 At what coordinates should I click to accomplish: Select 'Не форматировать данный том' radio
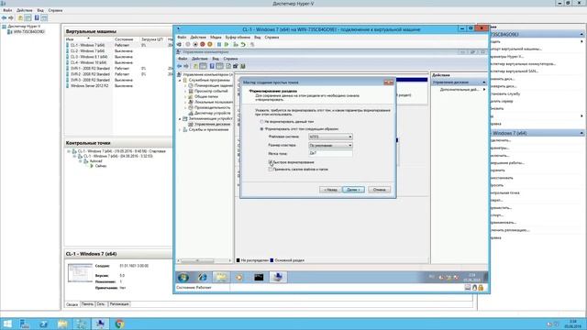click(262, 122)
